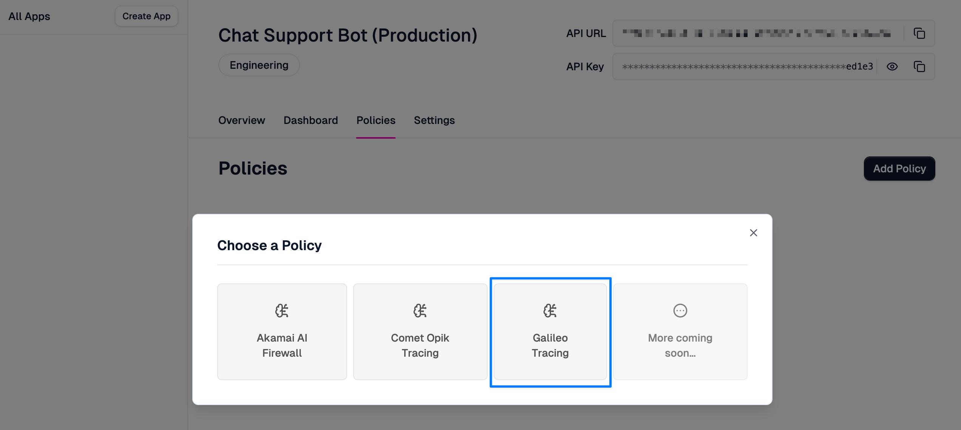Open All Apps in the sidebar
The image size is (961, 430).
(29, 16)
